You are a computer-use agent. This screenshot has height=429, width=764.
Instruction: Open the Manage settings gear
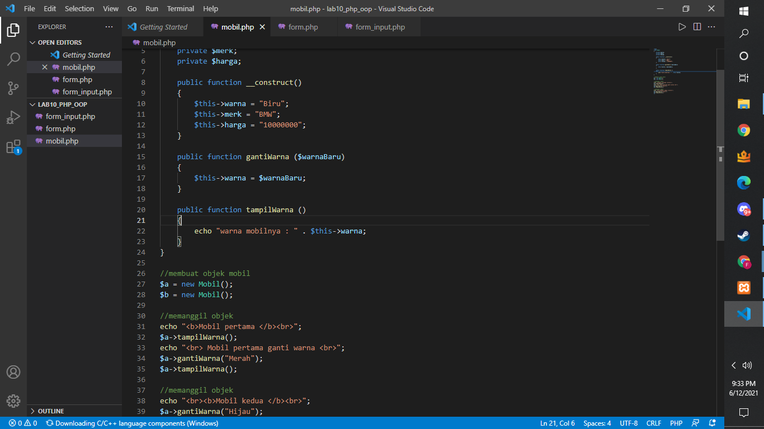(x=12, y=401)
